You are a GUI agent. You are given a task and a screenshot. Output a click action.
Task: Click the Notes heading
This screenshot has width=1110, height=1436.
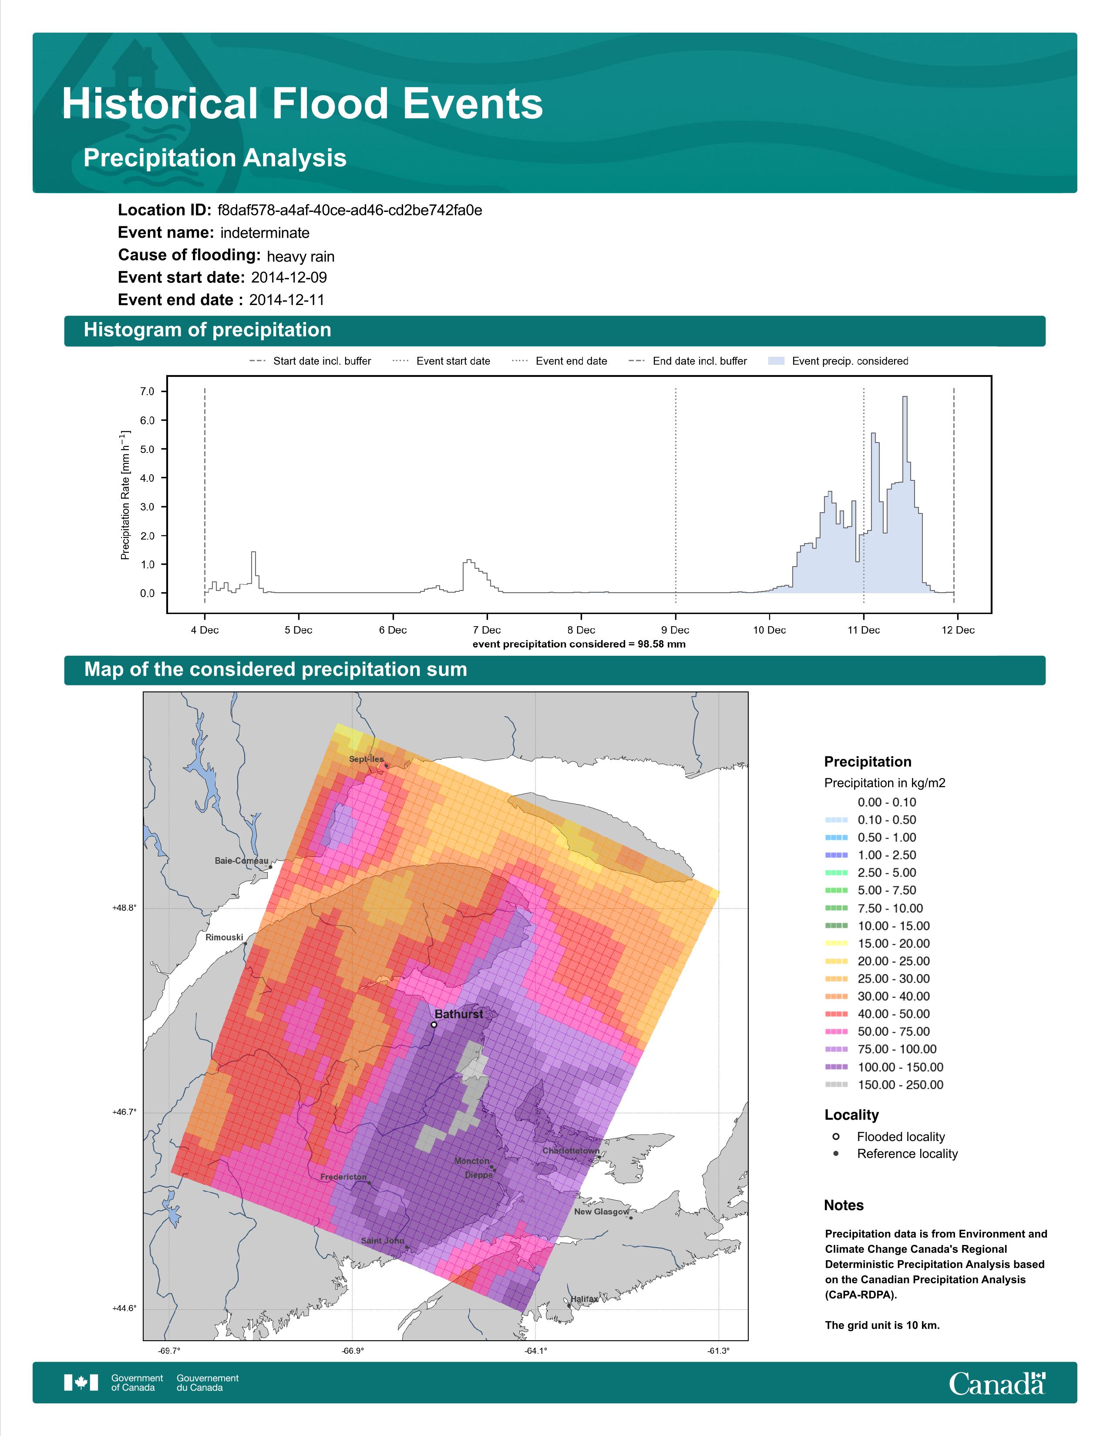(x=844, y=1205)
